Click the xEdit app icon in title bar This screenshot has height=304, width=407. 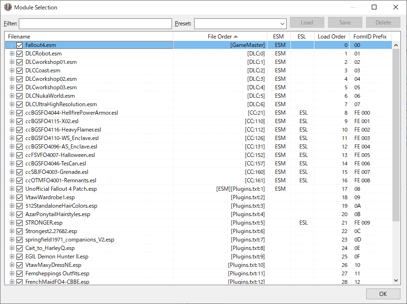8,7
